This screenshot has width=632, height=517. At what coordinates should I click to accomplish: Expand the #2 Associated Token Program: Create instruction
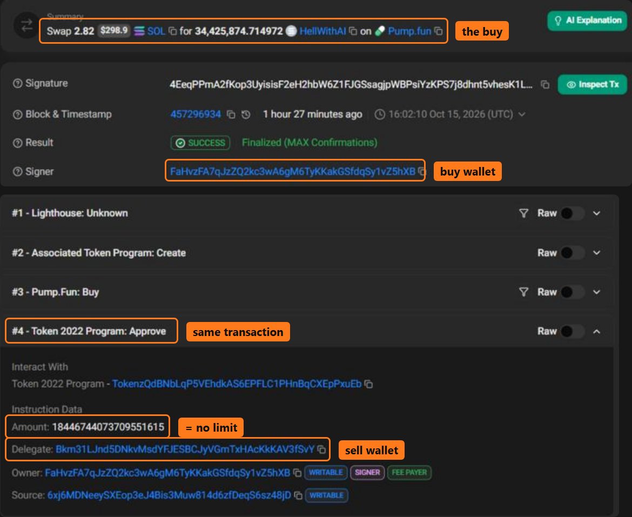pyautogui.click(x=597, y=253)
